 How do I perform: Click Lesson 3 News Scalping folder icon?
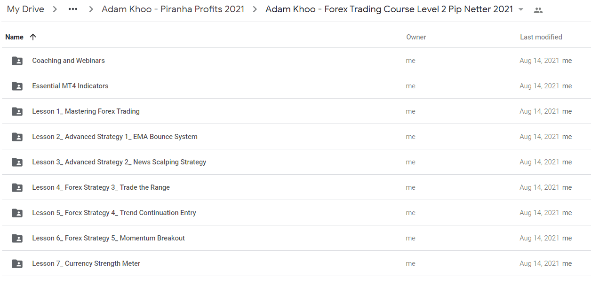(17, 162)
